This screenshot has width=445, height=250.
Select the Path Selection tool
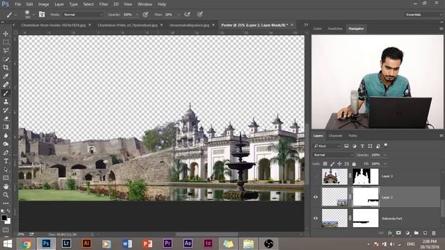click(x=6, y=169)
